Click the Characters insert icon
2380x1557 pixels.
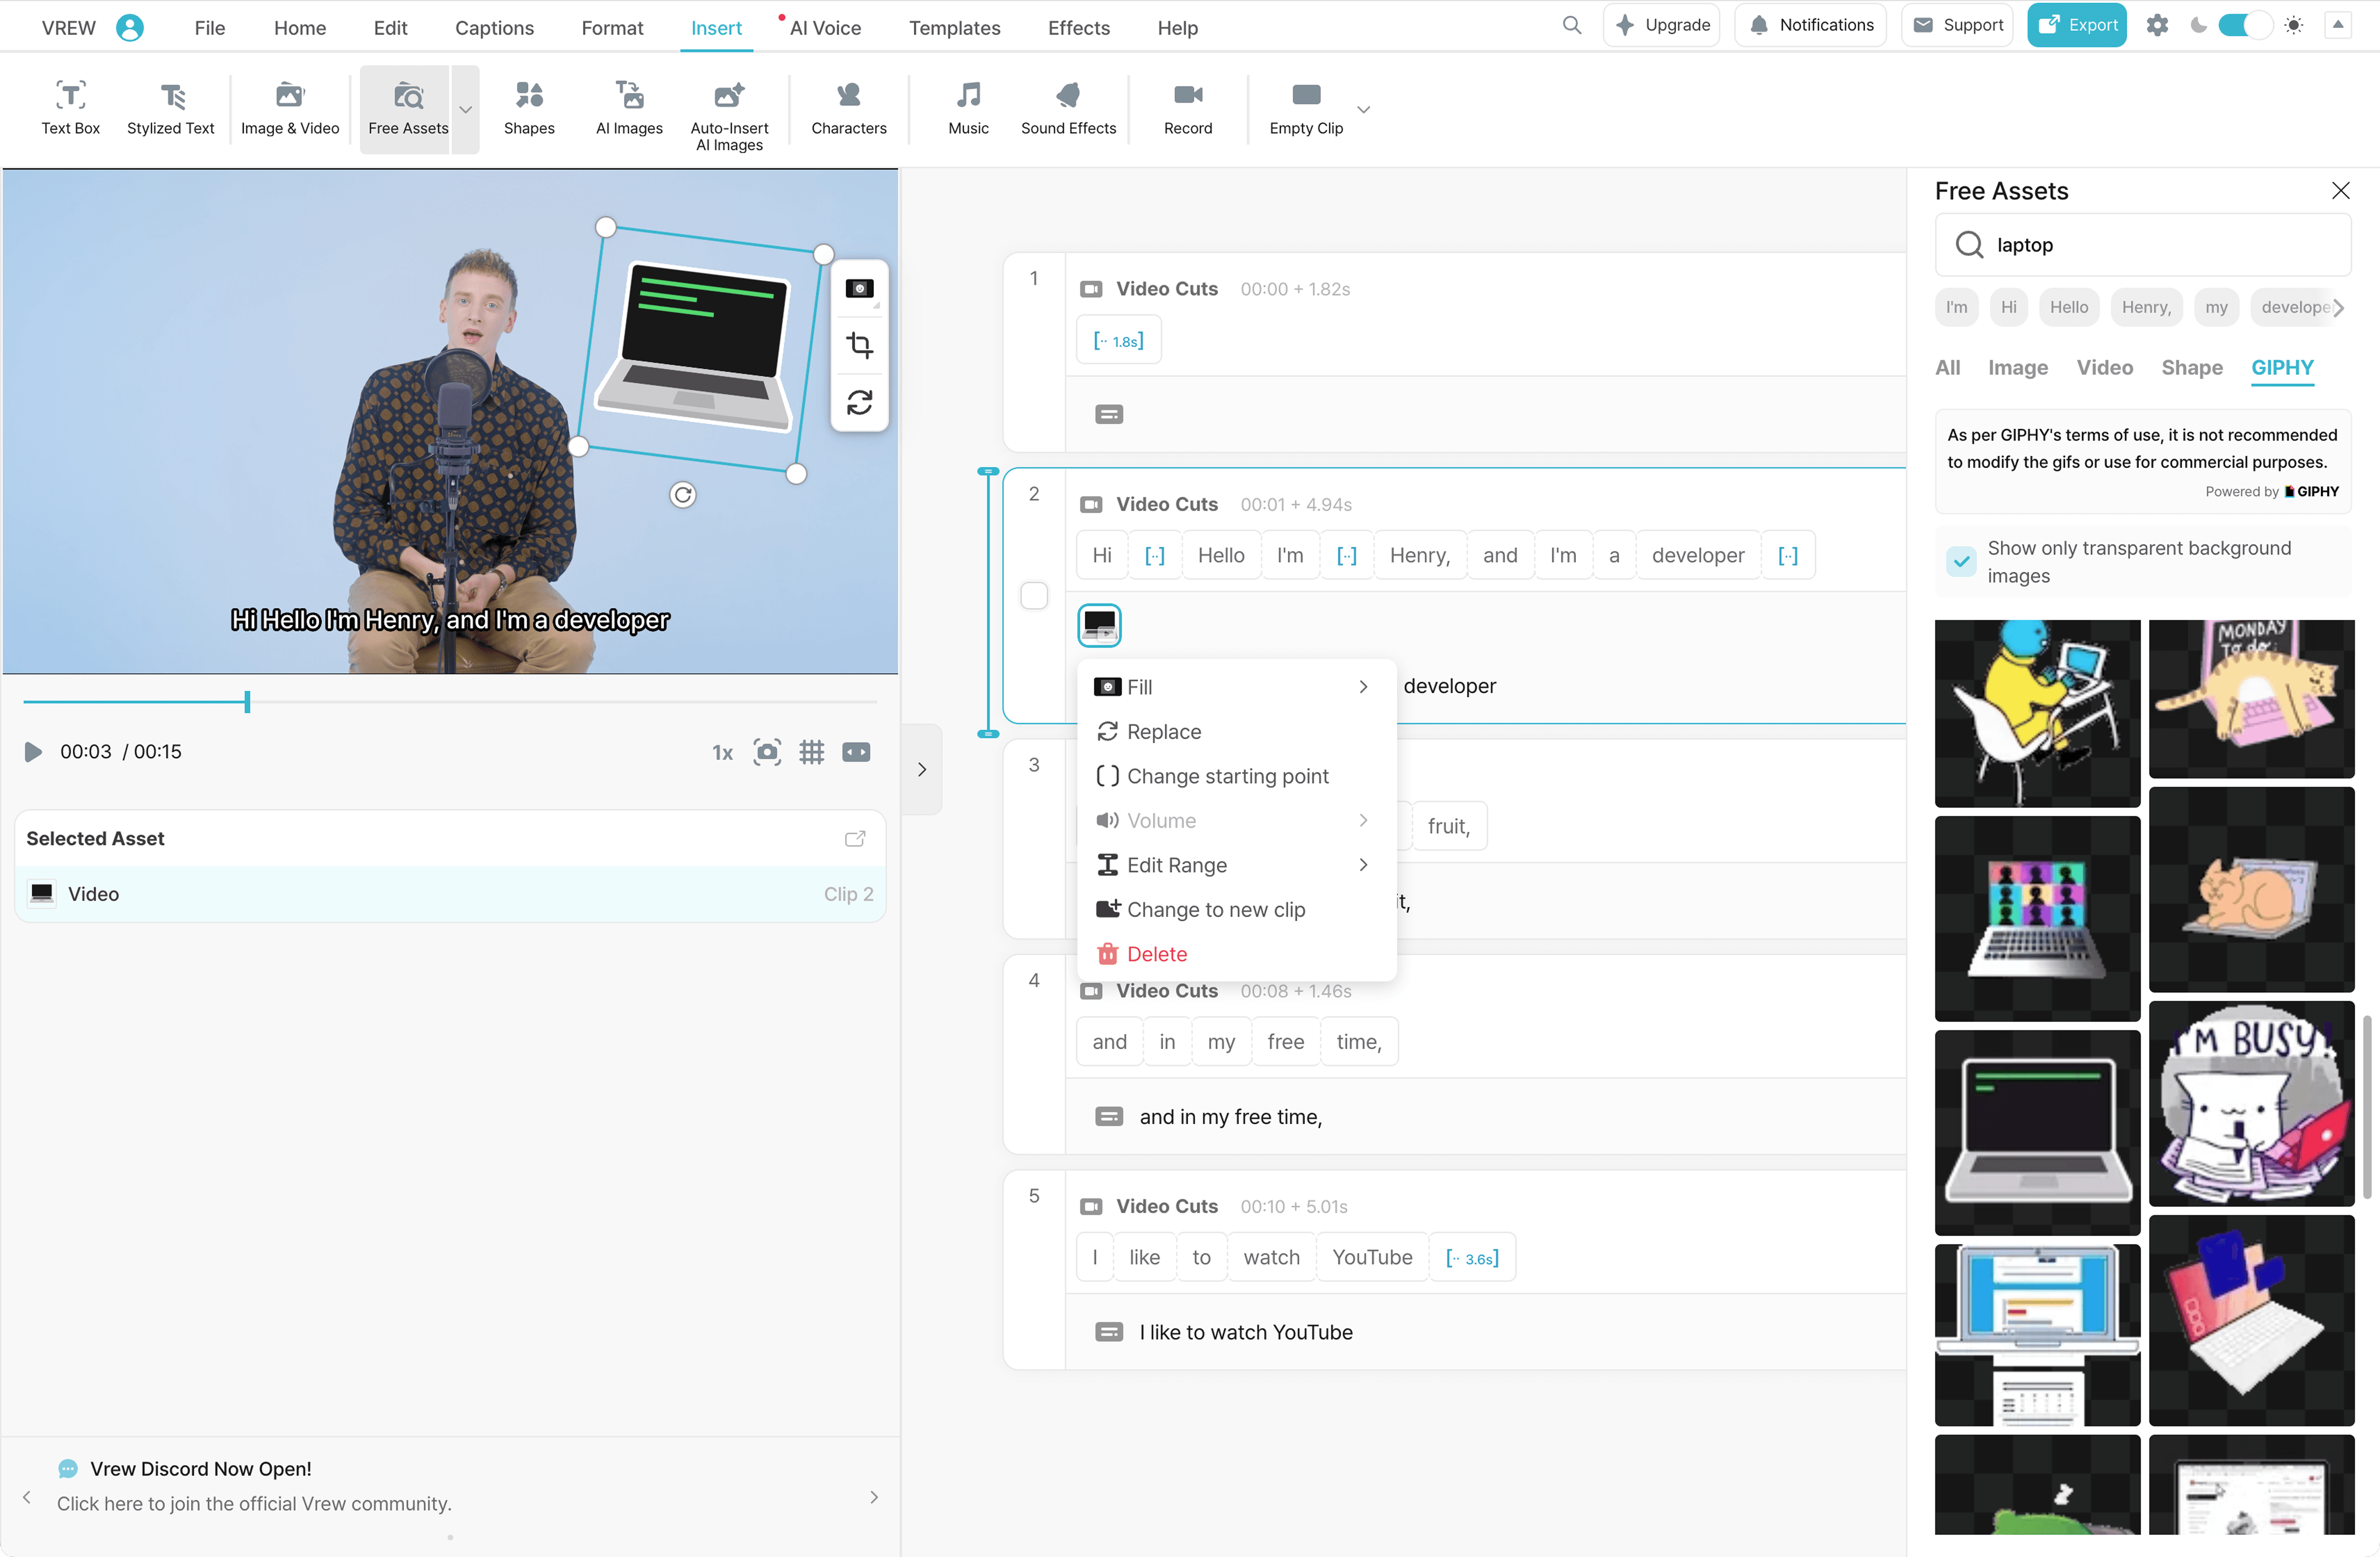point(848,107)
